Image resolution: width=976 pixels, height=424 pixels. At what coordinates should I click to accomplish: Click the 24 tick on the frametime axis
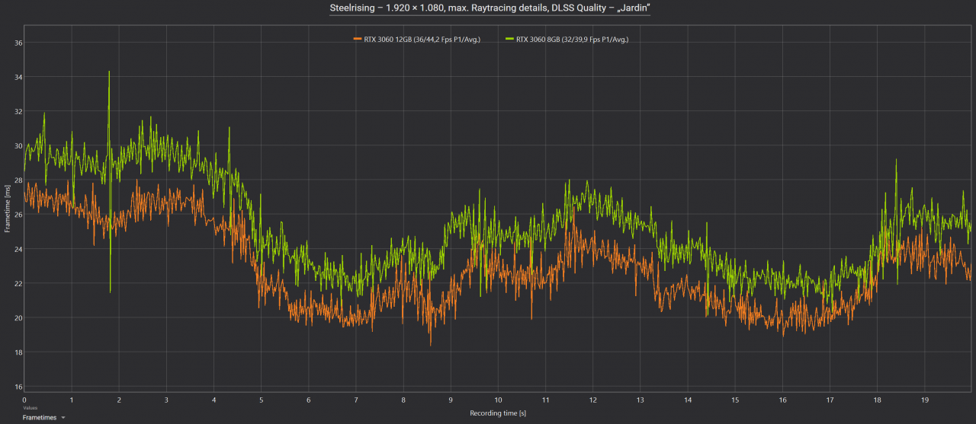pyautogui.click(x=18, y=249)
